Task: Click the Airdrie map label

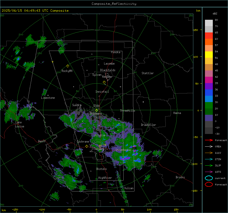Action: (x=100, y=135)
